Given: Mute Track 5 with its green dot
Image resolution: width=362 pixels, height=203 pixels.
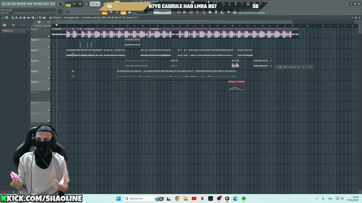Looking at the screenshot, I should (49, 78).
